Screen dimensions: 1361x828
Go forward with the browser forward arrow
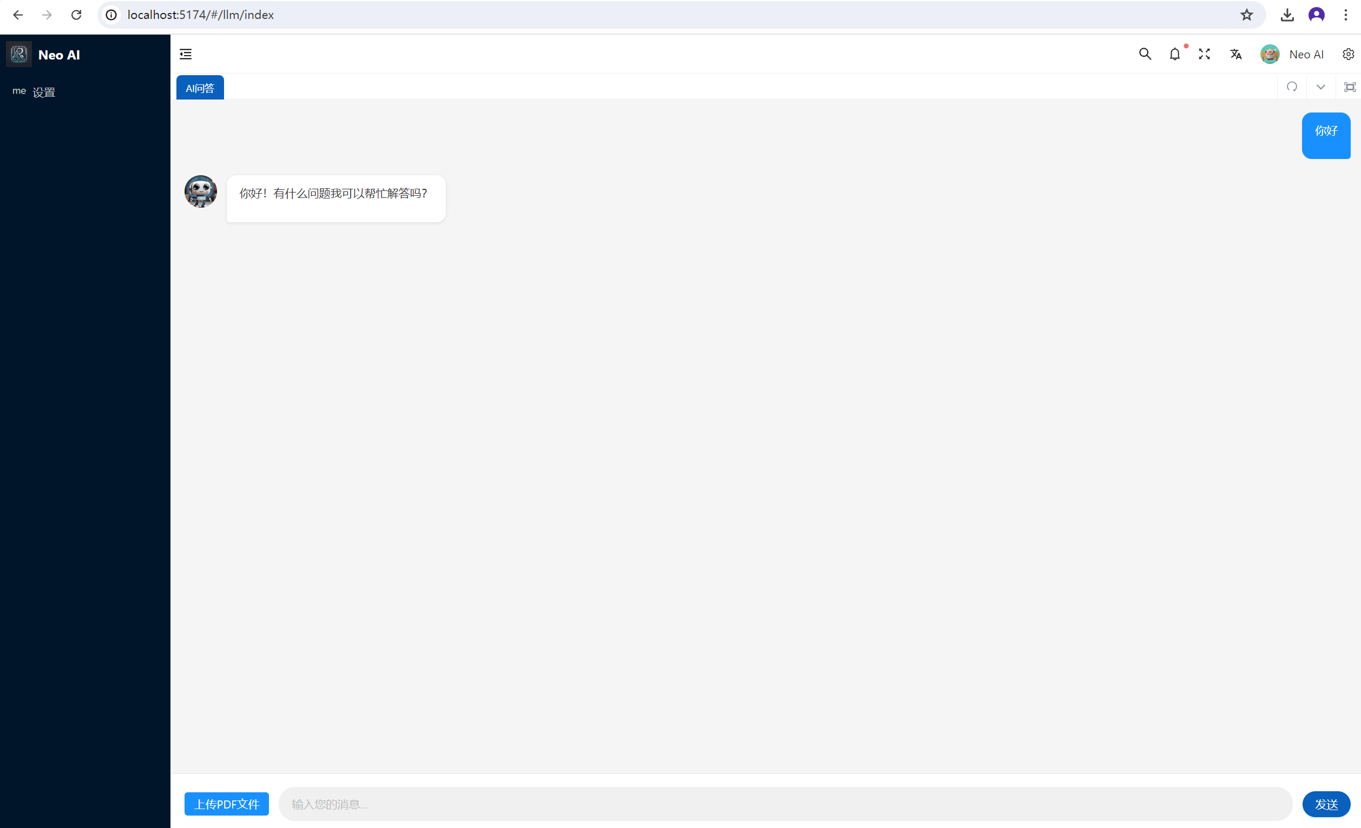(47, 15)
